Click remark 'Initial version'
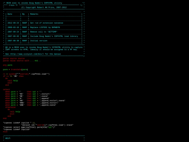 pos(39,41)
